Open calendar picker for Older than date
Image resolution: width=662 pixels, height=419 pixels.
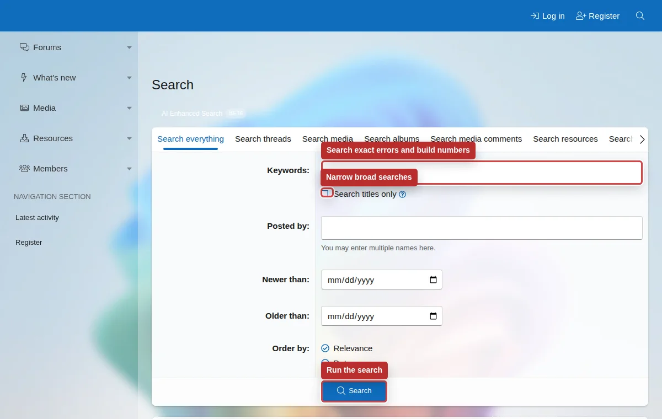(x=433, y=316)
